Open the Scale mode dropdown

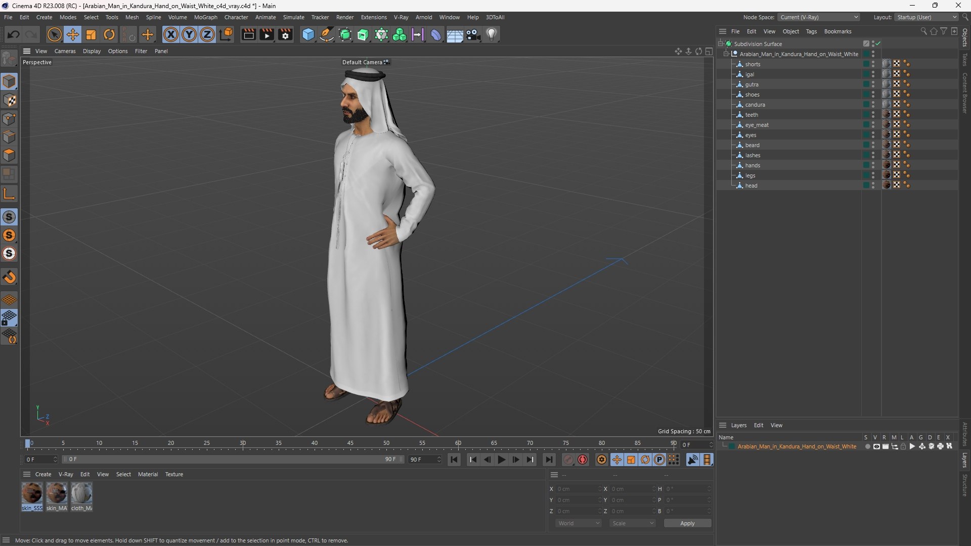pyautogui.click(x=632, y=523)
